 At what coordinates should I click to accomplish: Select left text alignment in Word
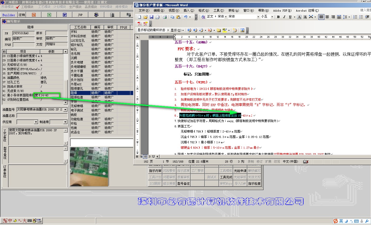(x=321, y=17)
